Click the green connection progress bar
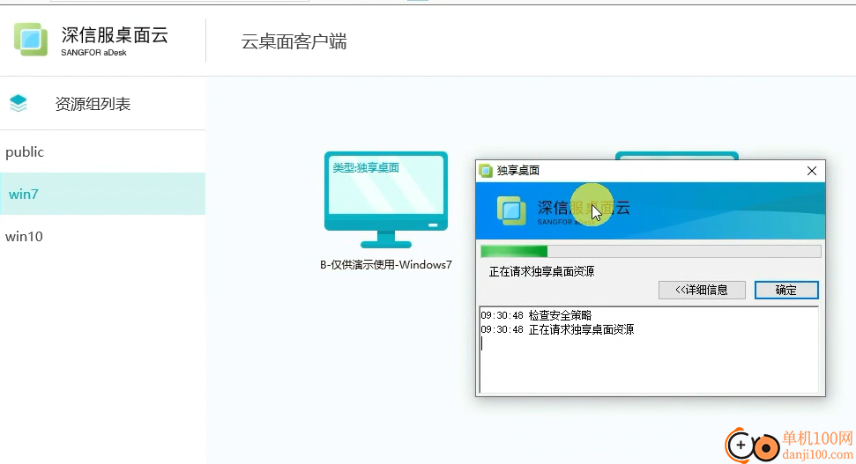This screenshot has height=464, width=856. [x=651, y=251]
